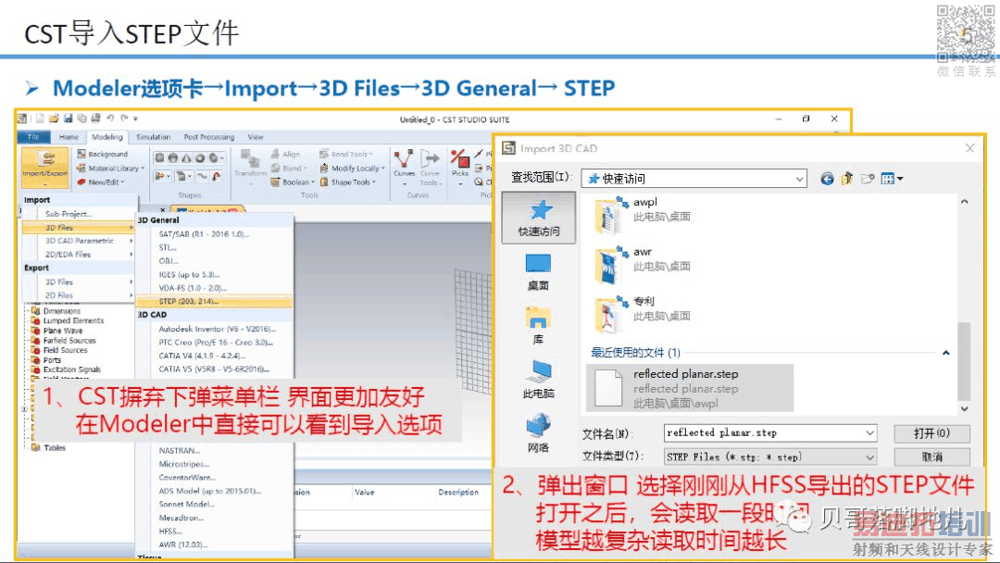Select the Brick shape tool
This screenshot has width=1000, height=563.
(159, 157)
